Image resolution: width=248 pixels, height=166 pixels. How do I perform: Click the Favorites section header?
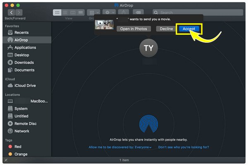tap(12, 26)
